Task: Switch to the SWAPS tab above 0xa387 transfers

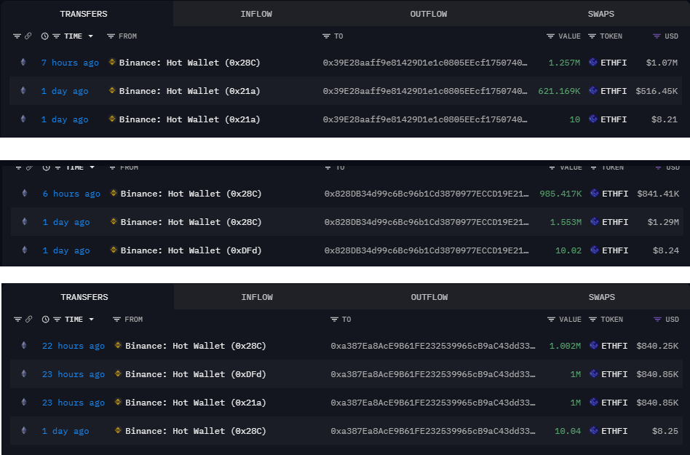Action: [601, 297]
